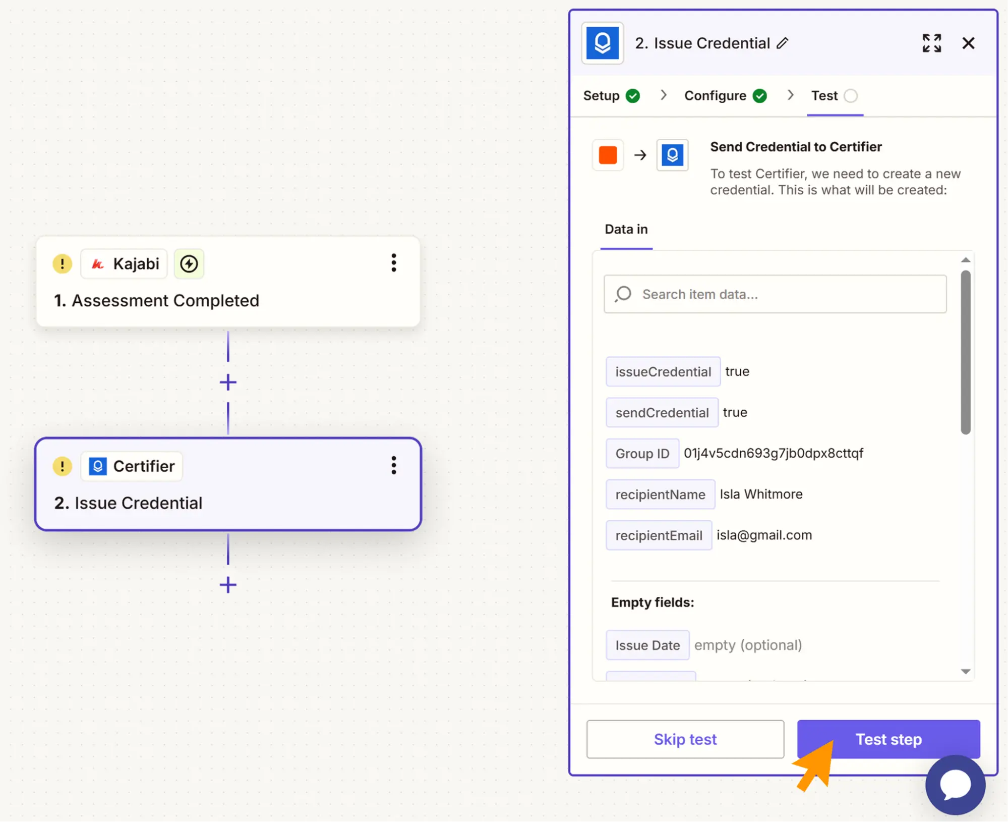Click the search magnifier icon
Image resolution: width=1008 pixels, height=822 pixels.
[x=623, y=294]
